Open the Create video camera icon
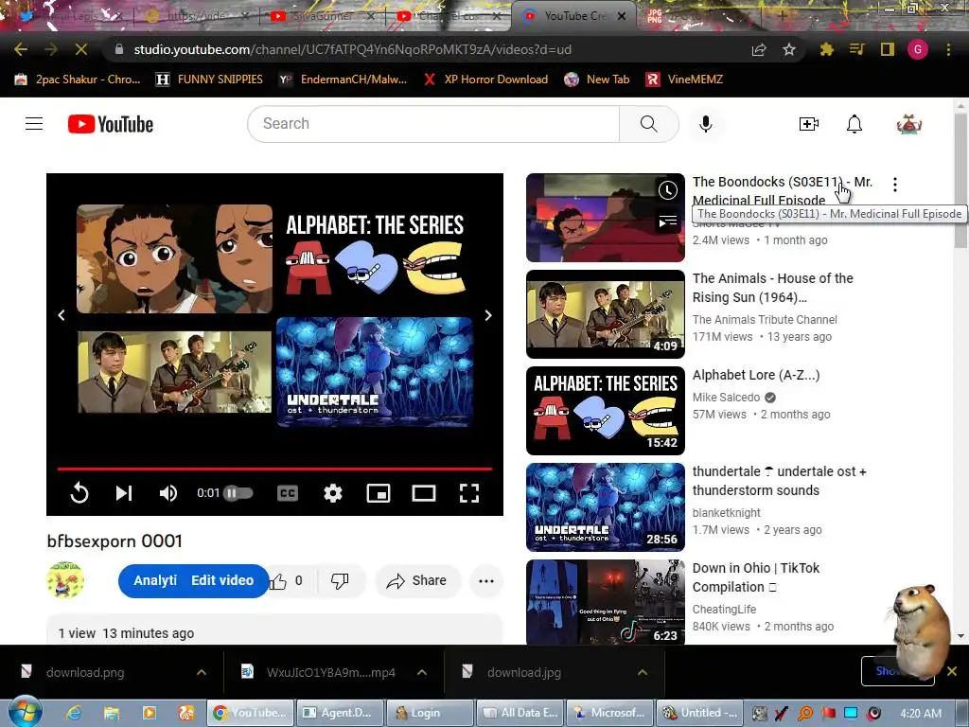Image resolution: width=969 pixels, height=727 pixels. (x=808, y=124)
